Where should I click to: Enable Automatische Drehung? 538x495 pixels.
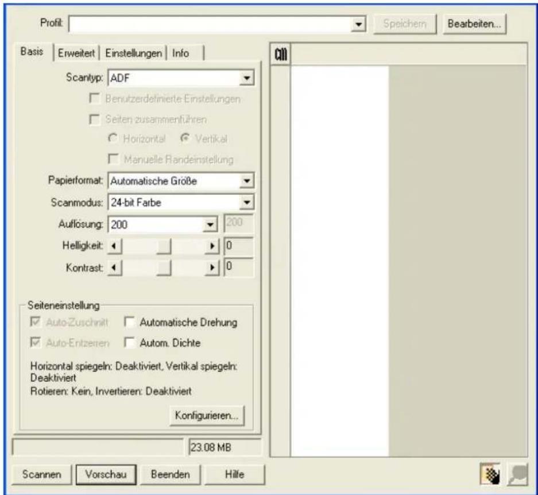[129, 322]
